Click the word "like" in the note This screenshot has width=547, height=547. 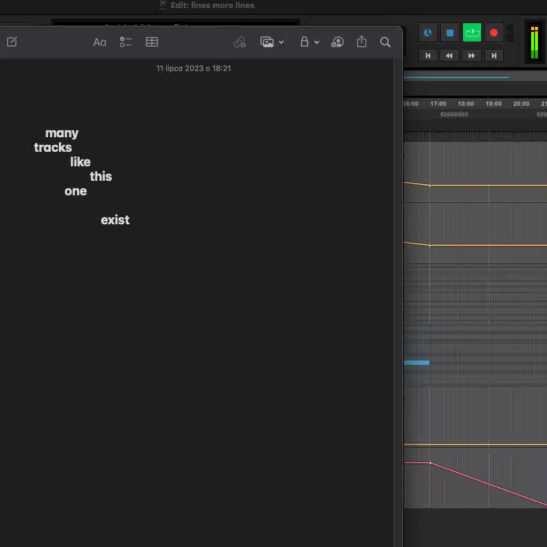point(80,162)
